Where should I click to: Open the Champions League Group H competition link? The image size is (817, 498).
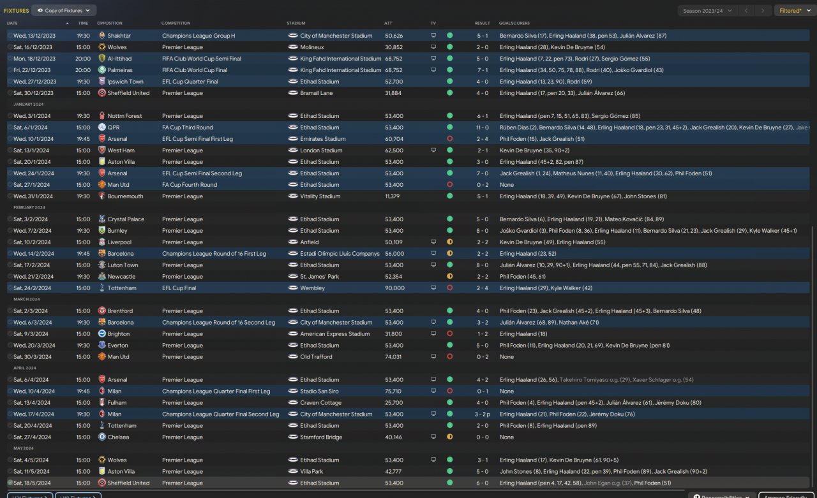(x=199, y=36)
